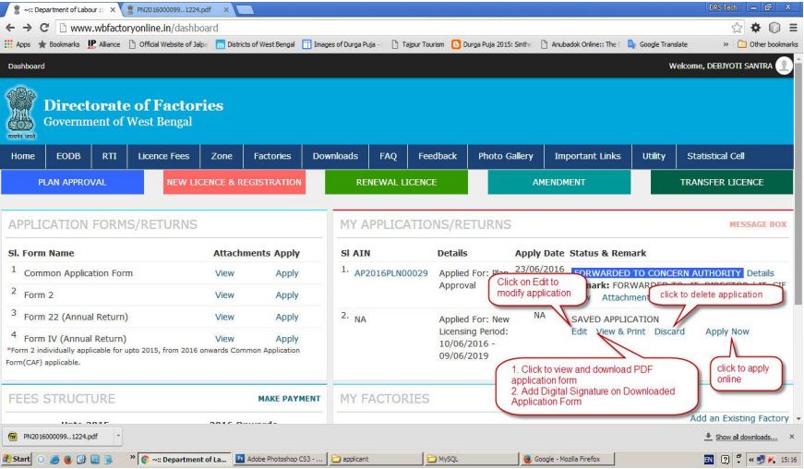Click the system clock showing 15:16

(788, 460)
